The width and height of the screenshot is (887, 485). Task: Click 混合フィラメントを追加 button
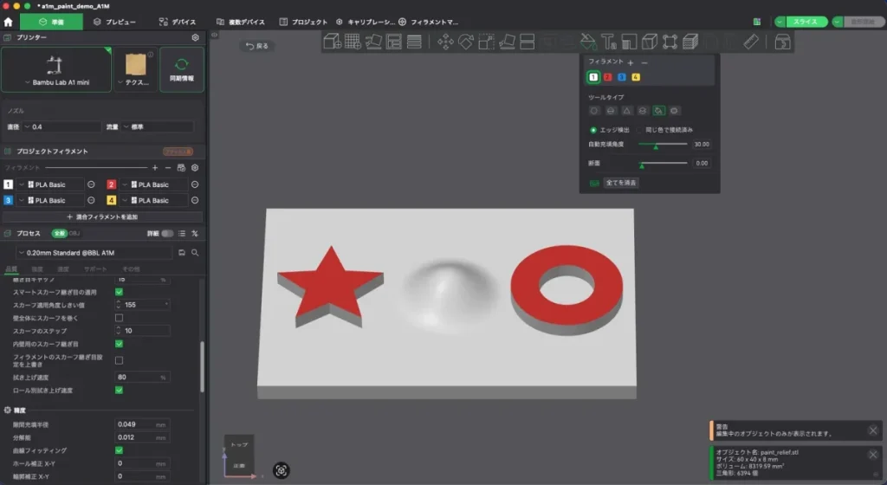click(102, 217)
